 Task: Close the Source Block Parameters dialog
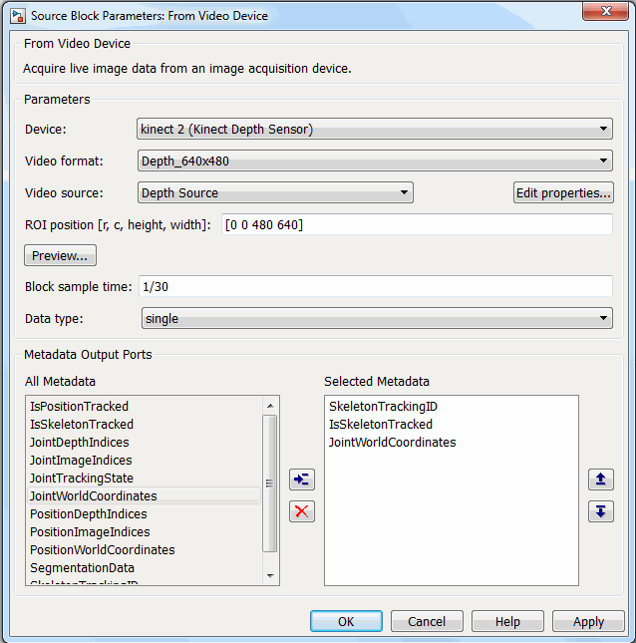[605, 11]
